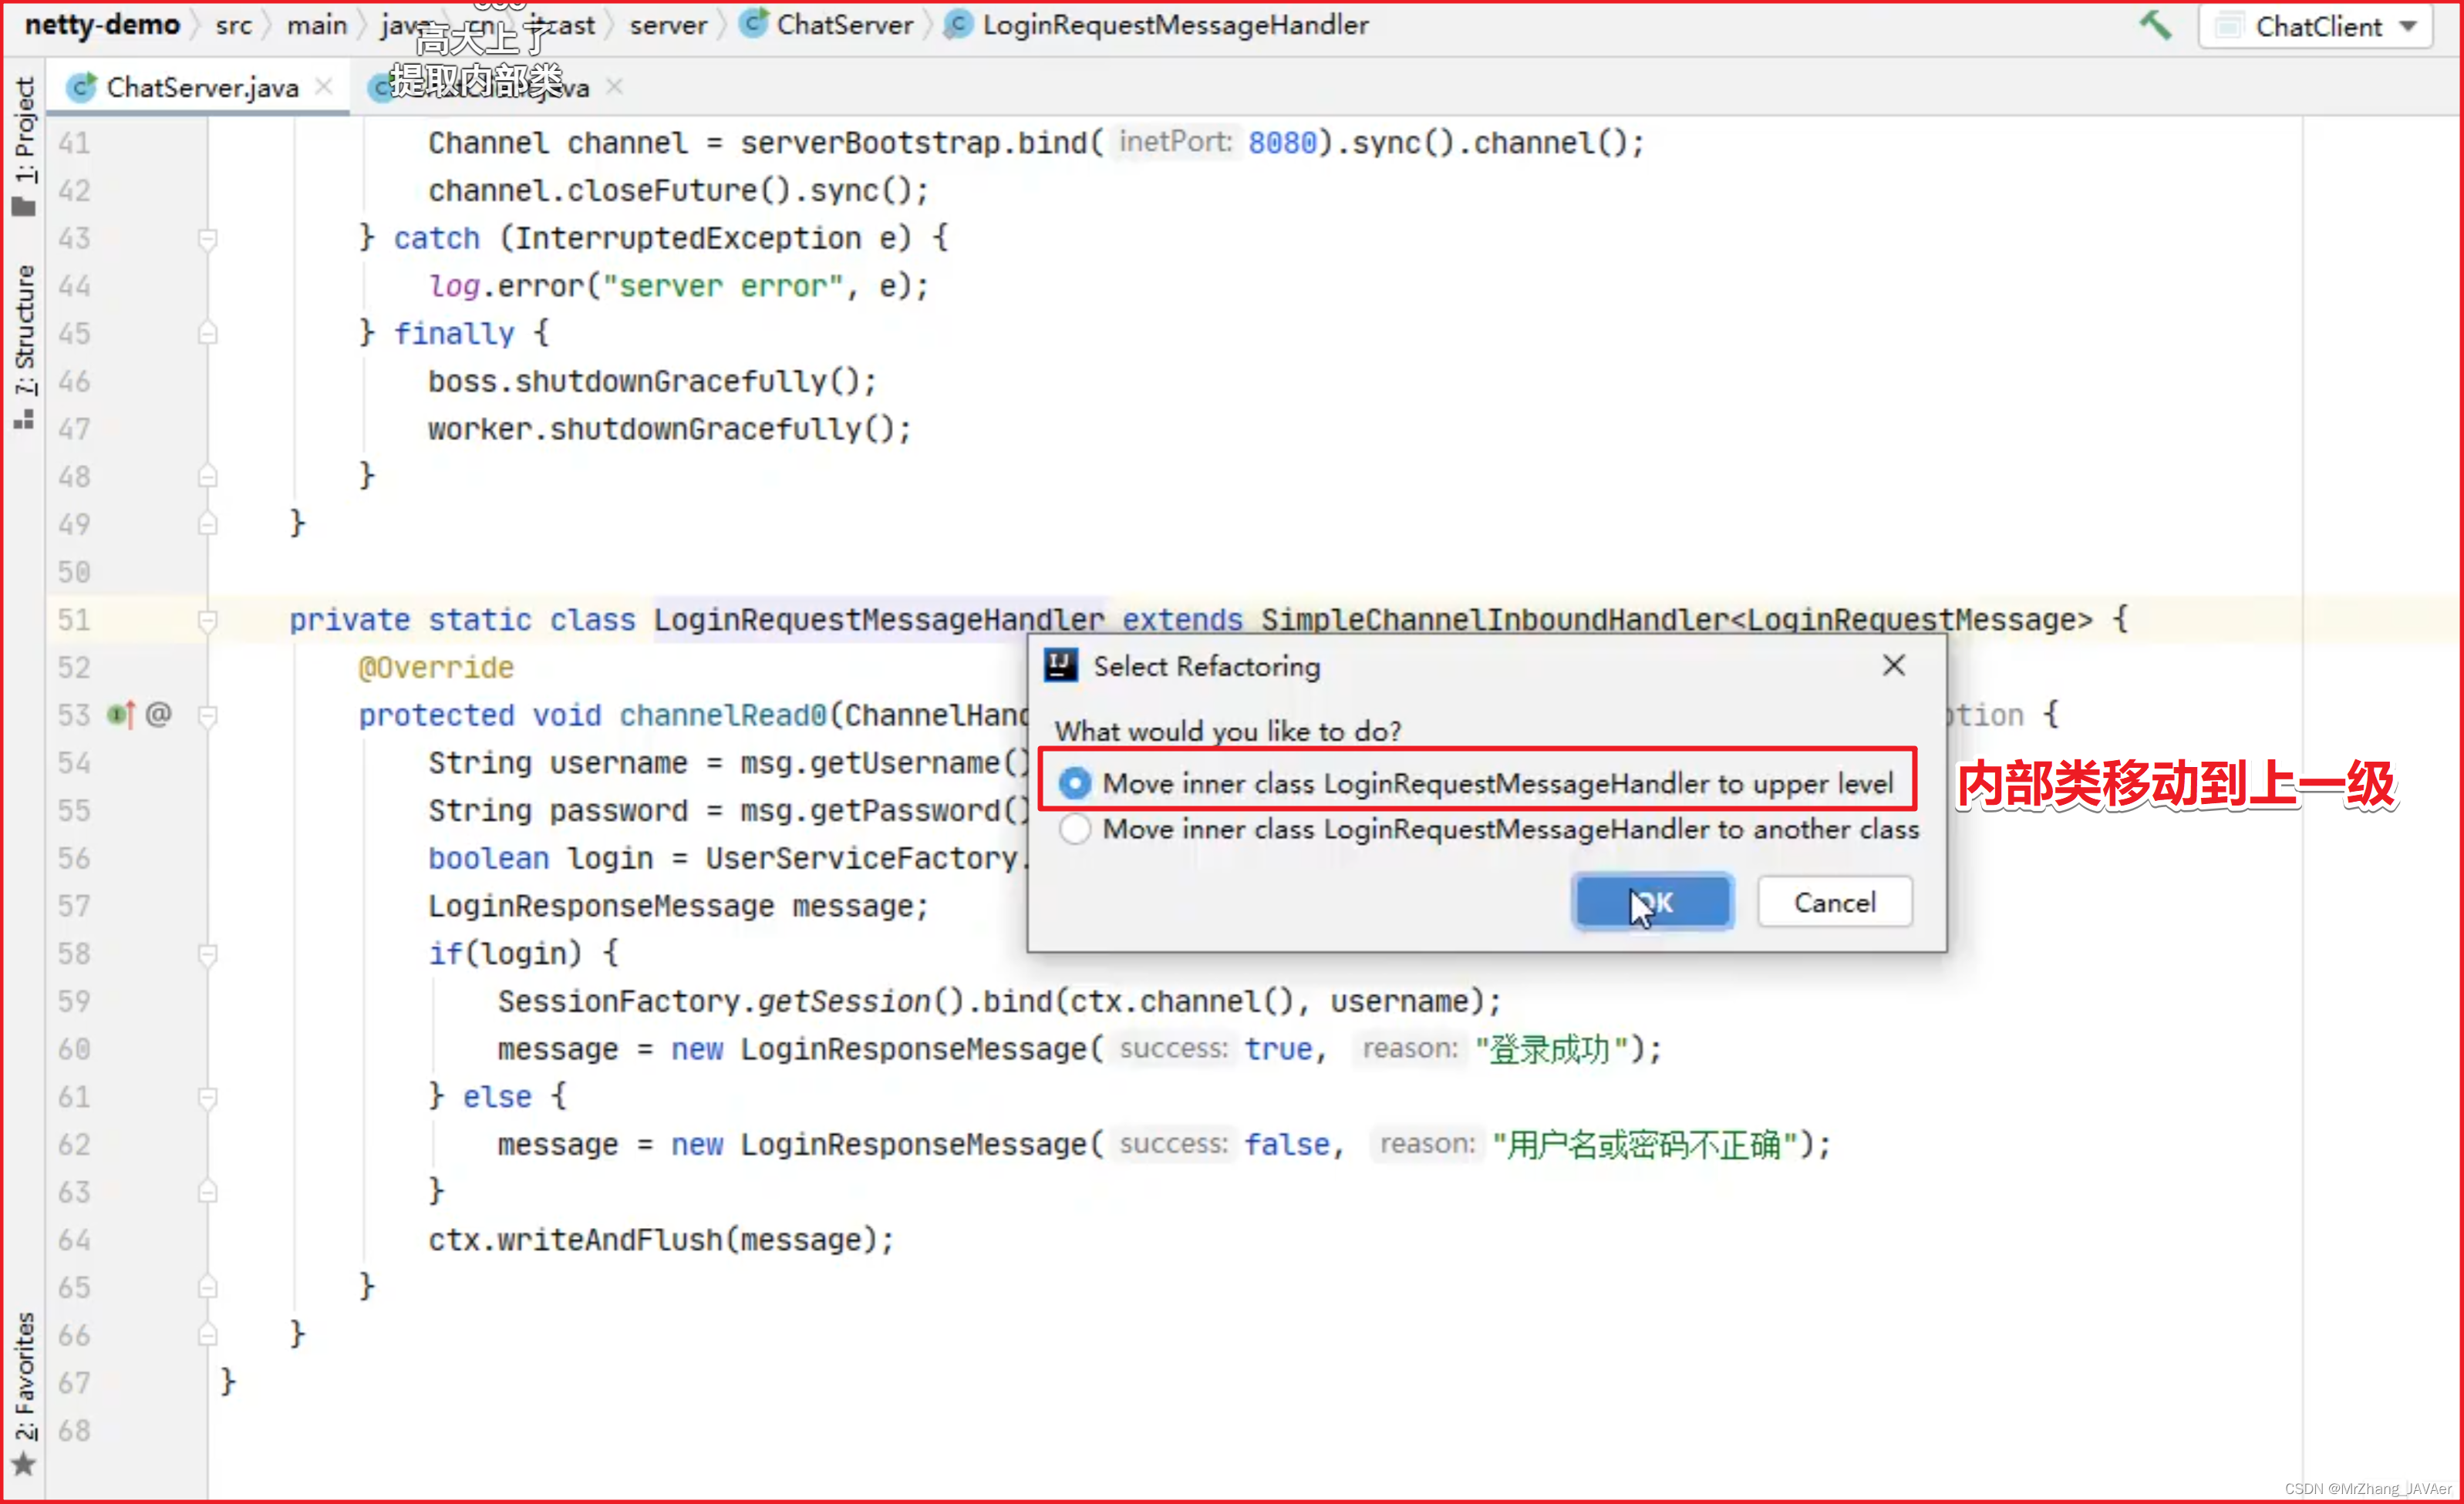
Task: Click the "登录成功" string on line 60
Action: click(x=1551, y=1049)
